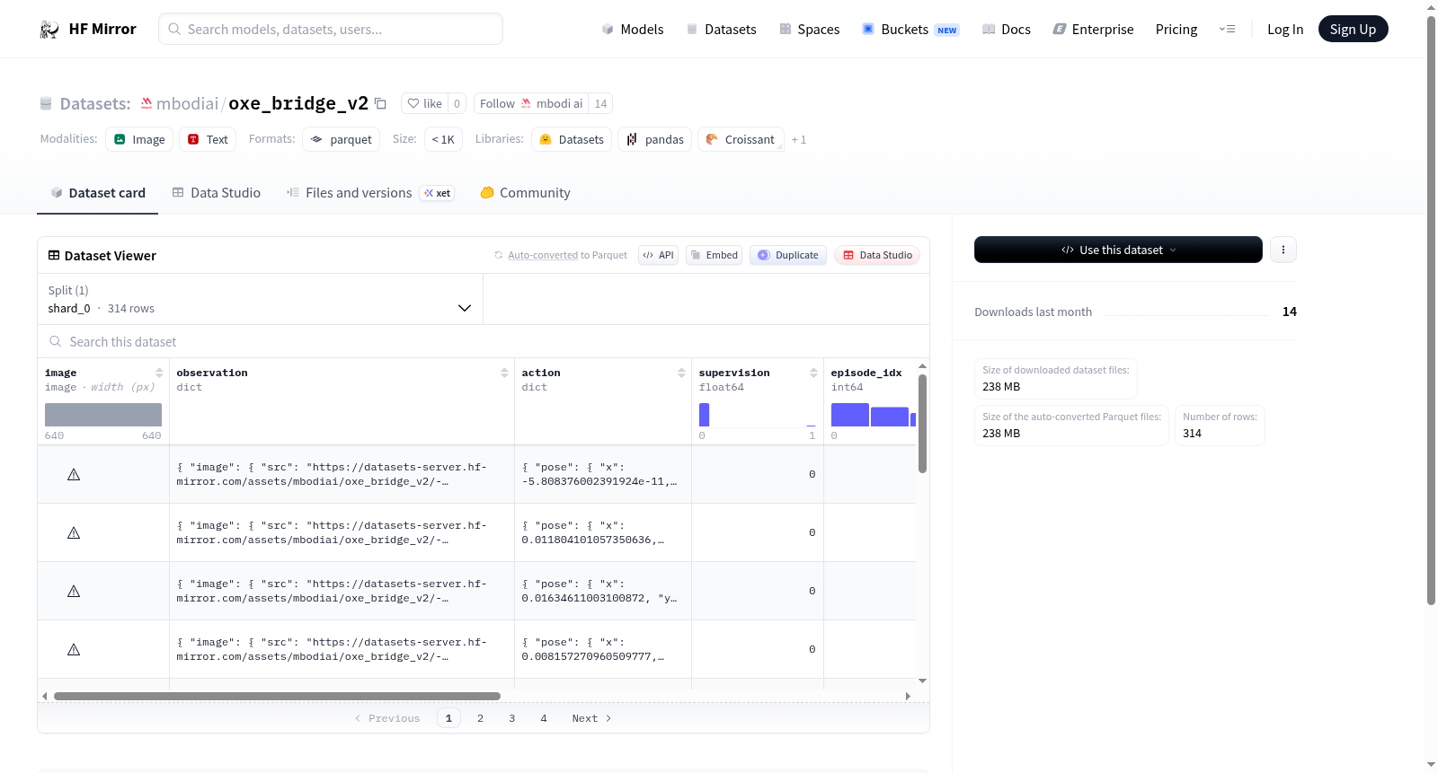Open the Enterprise navigation item
Viewport: 1438px width, 773px height.
[x=1093, y=30]
